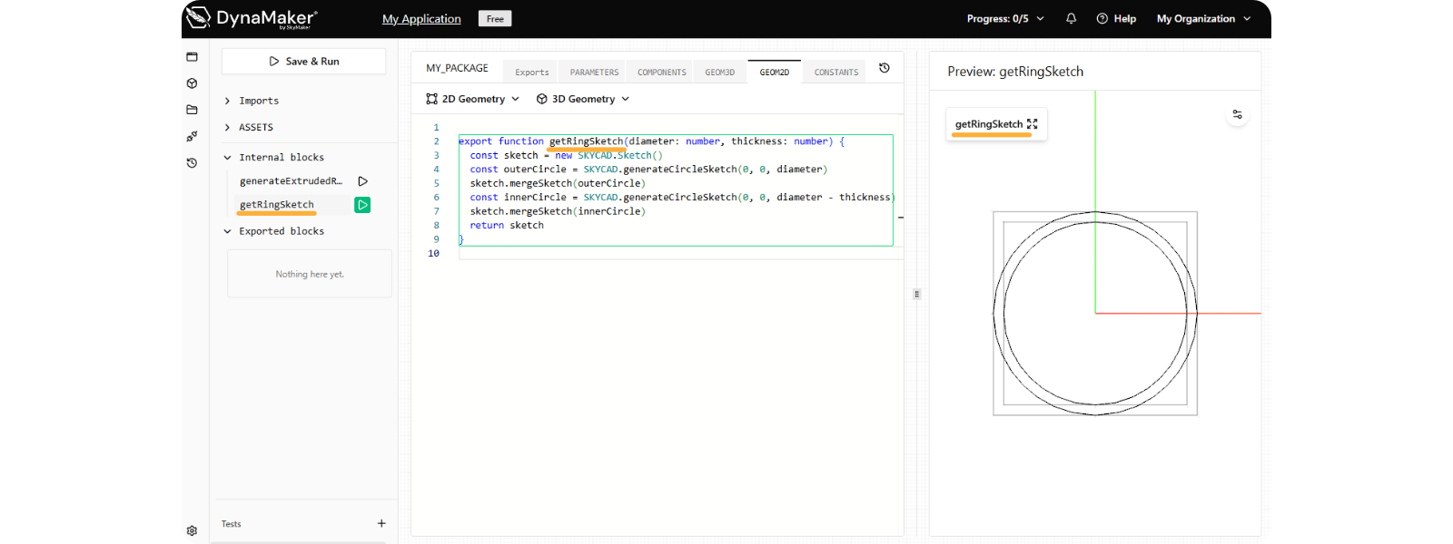1453x544 pixels.
Task: Open the 2D Geometry dropdown
Action: tap(473, 99)
